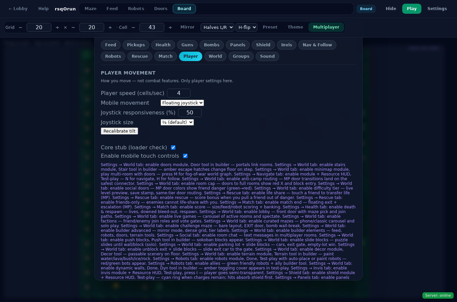Screen dimensions: 457x302
Task: Select the Board tab in navigation
Action: [184, 9]
